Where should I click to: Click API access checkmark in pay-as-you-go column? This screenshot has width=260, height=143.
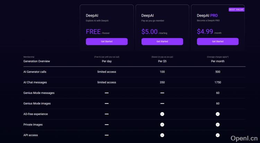click(x=162, y=135)
